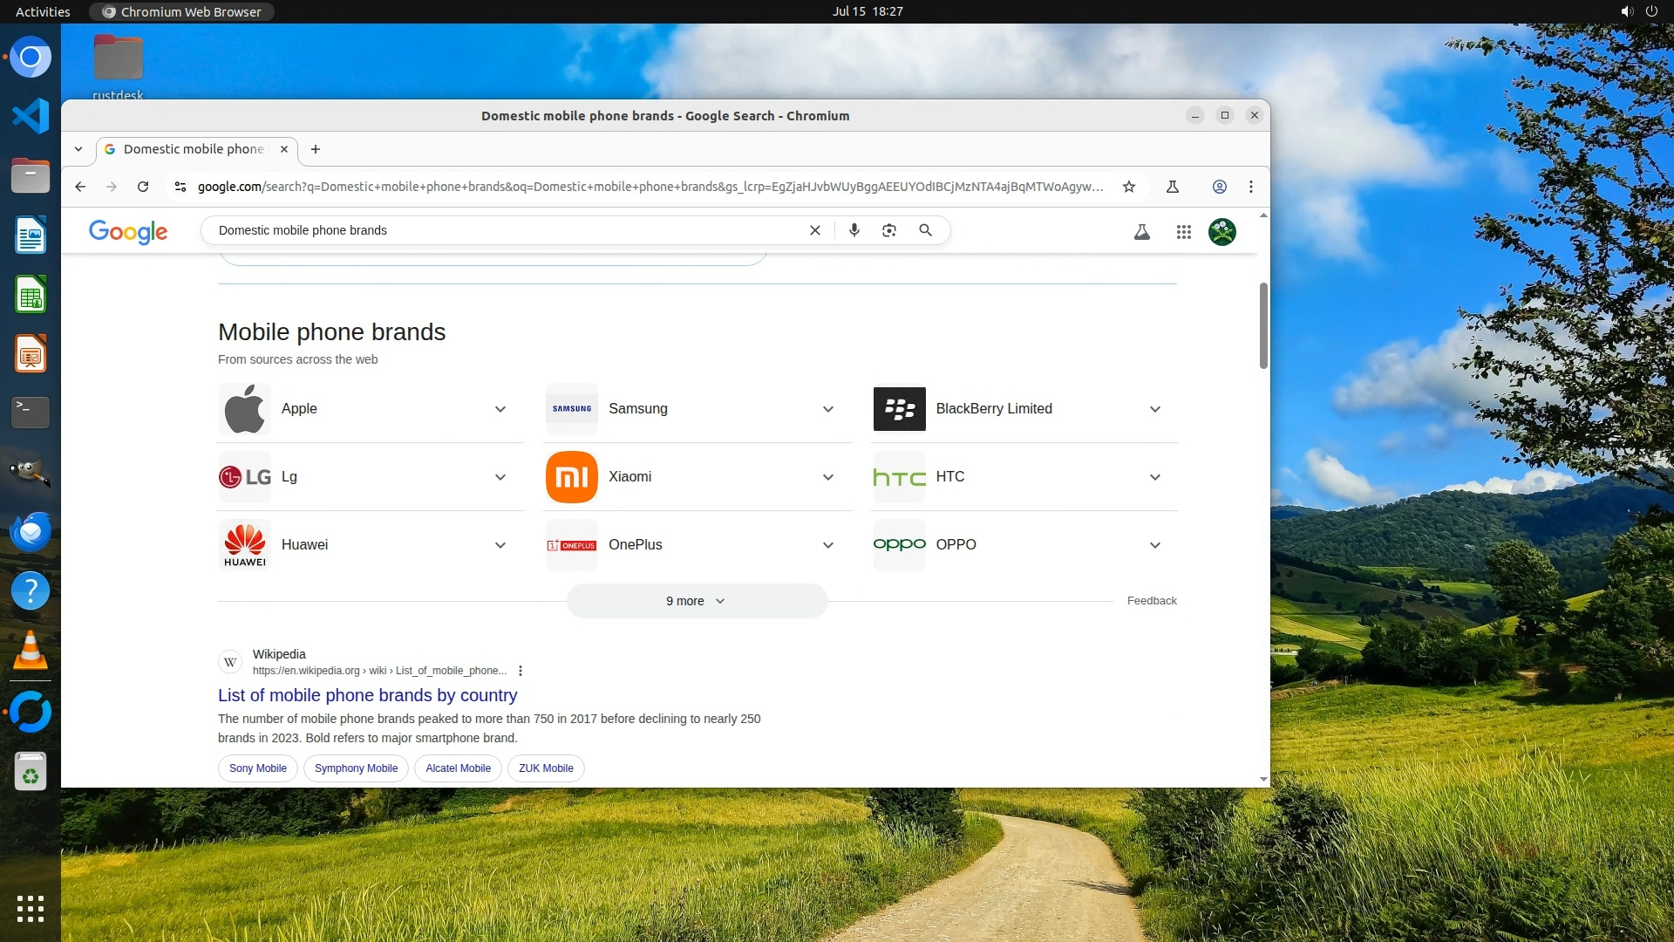
Task: Open a new browser tab
Action: tap(316, 149)
